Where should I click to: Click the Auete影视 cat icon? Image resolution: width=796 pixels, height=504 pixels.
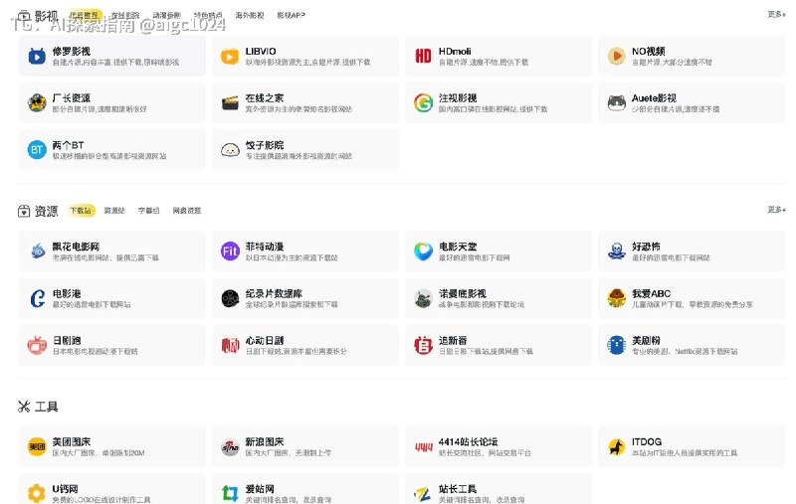coord(617,103)
